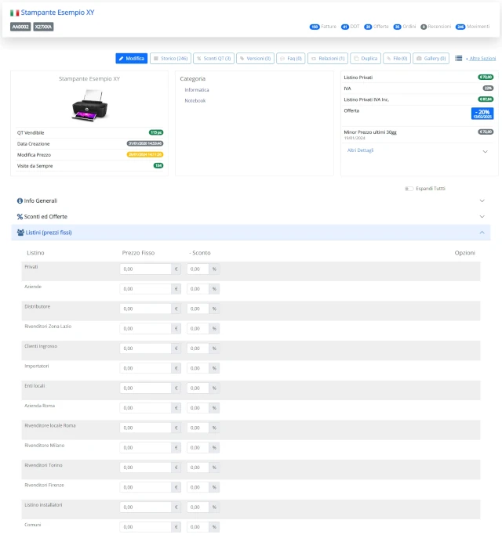Image resolution: width=502 pixels, height=538 pixels.
Task: Click Sconto field for Importatori
Action: tap(198, 368)
